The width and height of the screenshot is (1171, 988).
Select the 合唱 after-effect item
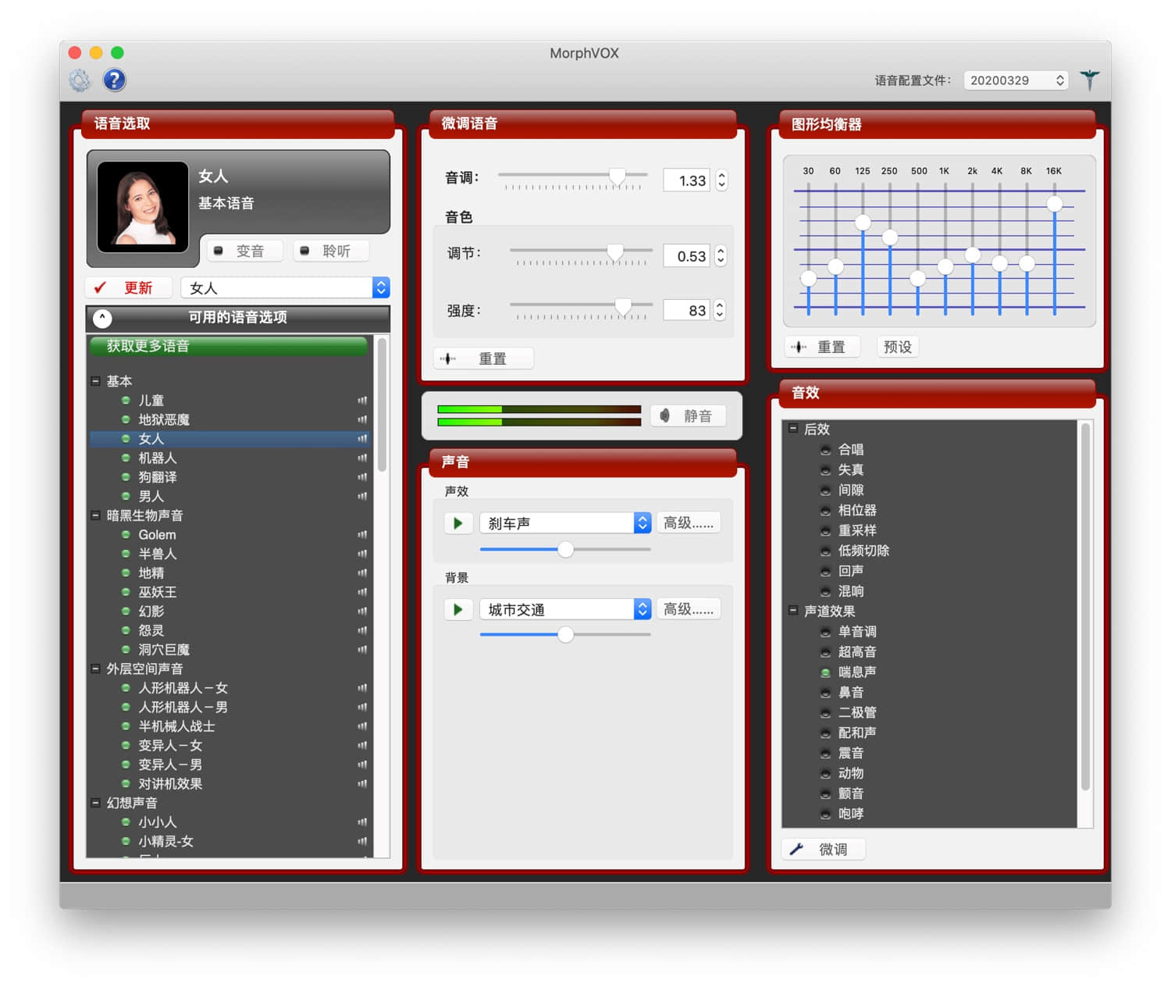pos(850,449)
